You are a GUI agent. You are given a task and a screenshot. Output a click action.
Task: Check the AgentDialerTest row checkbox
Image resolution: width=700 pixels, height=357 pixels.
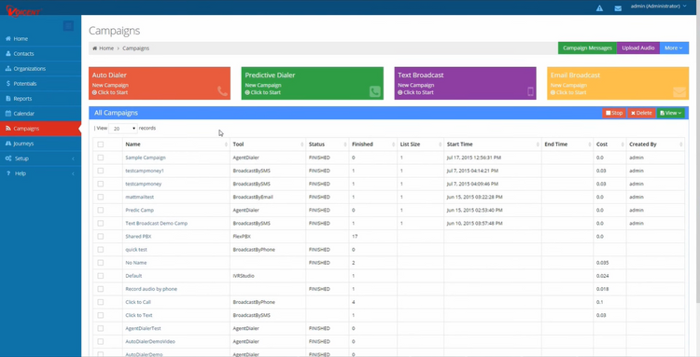pyautogui.click(x=101, y=328)
